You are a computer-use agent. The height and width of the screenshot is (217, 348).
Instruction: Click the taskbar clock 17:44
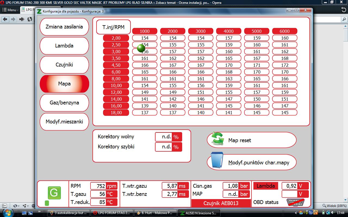pos(341,213)
